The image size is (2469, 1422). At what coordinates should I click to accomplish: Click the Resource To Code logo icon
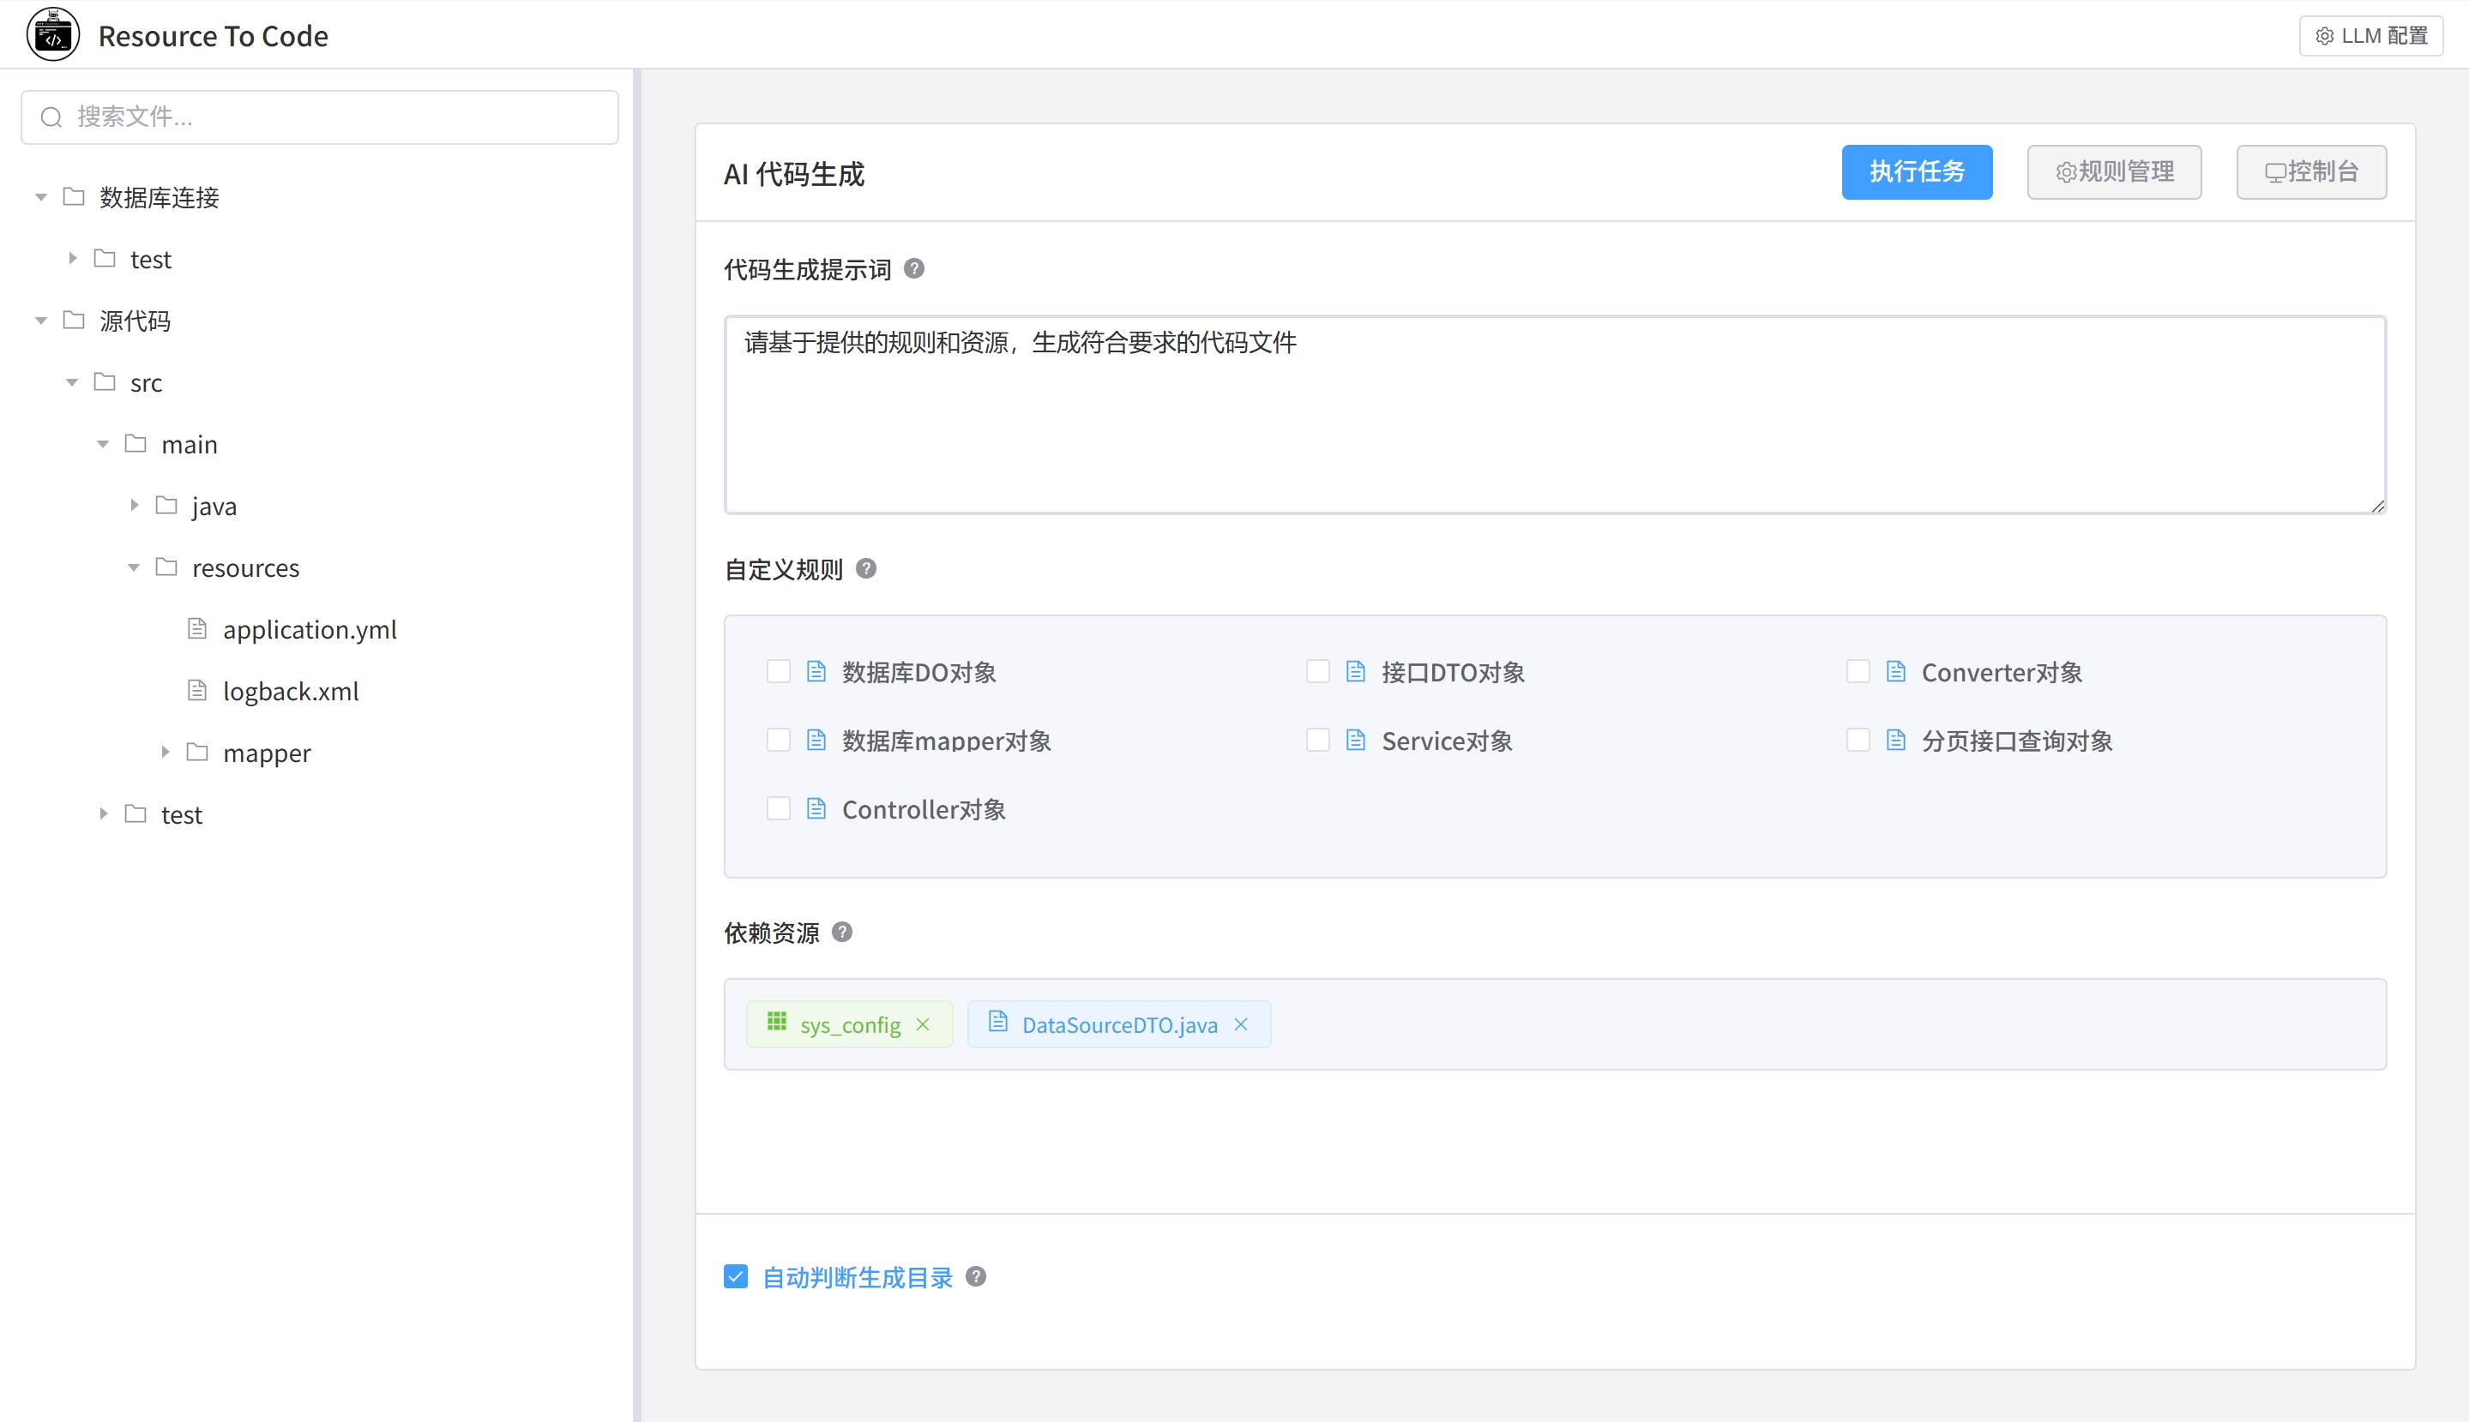53,35
